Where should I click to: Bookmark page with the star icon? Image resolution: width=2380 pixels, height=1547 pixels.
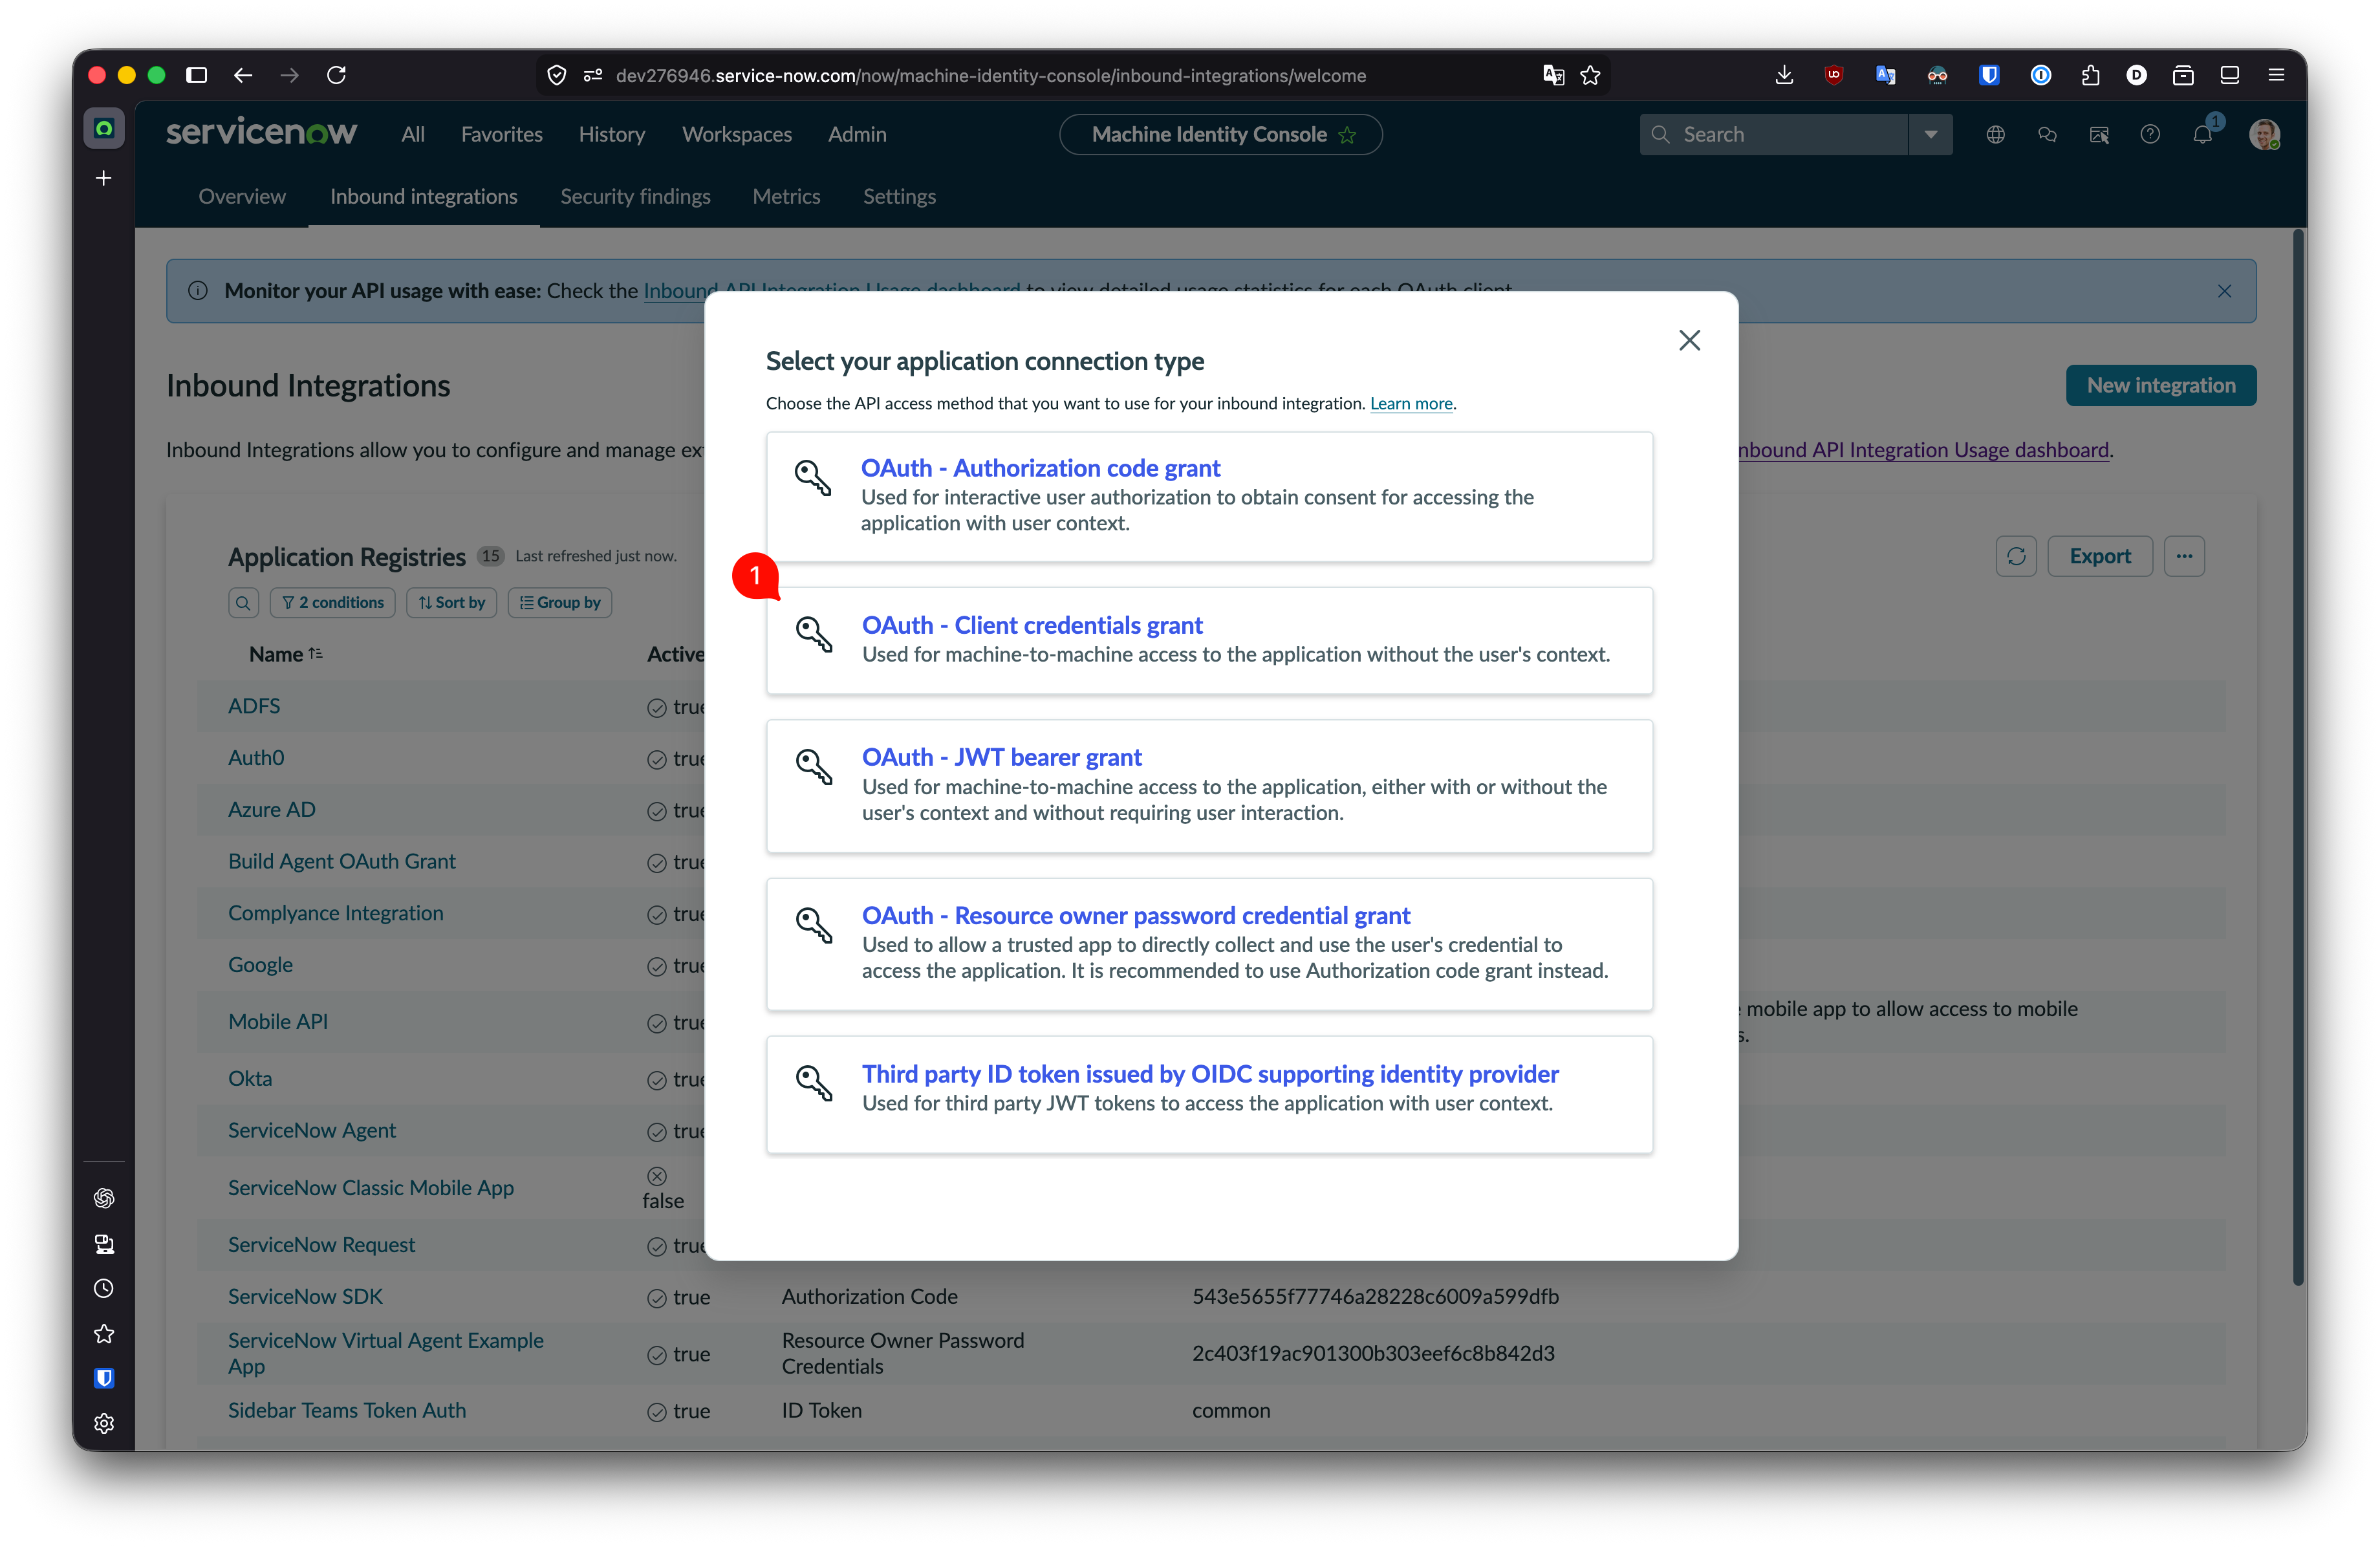[x=1590, y=75]
